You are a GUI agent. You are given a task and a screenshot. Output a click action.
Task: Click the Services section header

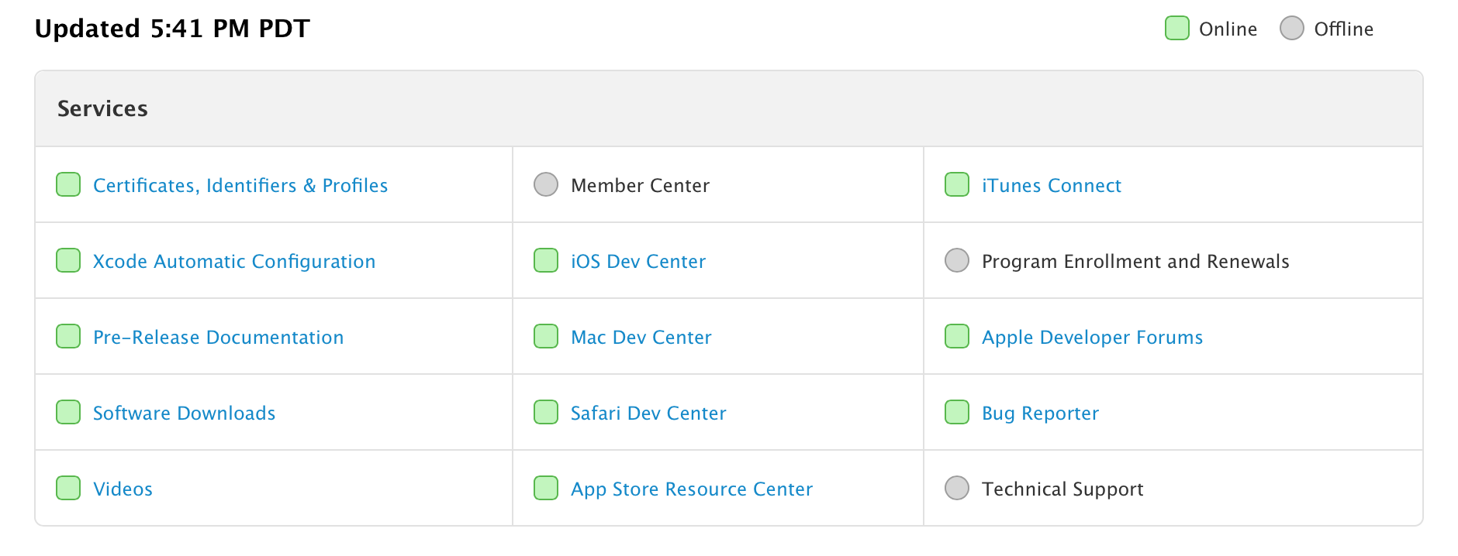point(102,109)
